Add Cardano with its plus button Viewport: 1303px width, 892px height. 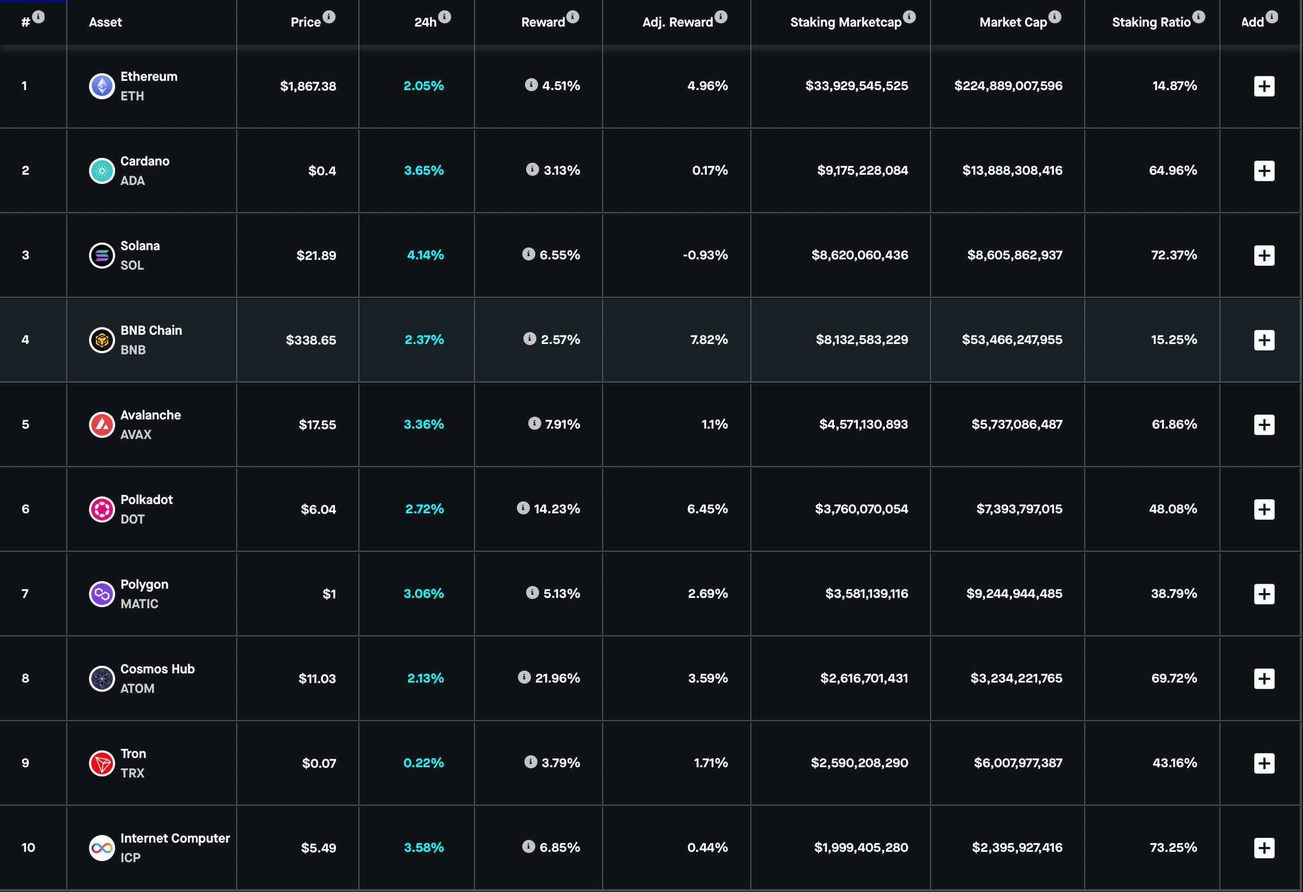(1264, 171)
